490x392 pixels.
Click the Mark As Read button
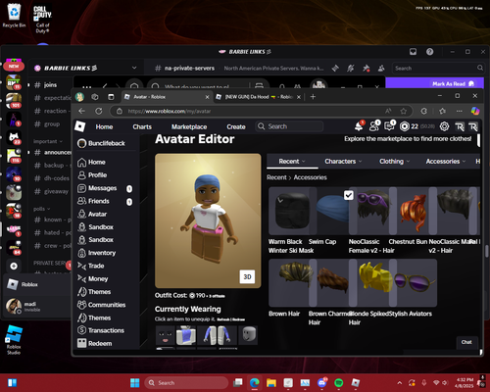click(453, 84)
